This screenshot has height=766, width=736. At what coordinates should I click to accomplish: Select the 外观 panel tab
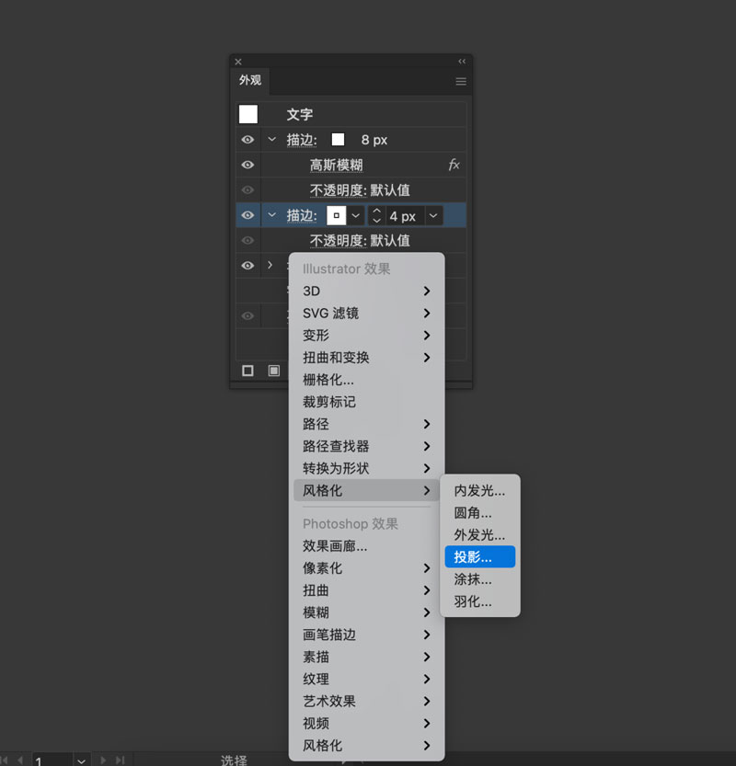coord(249,80)
